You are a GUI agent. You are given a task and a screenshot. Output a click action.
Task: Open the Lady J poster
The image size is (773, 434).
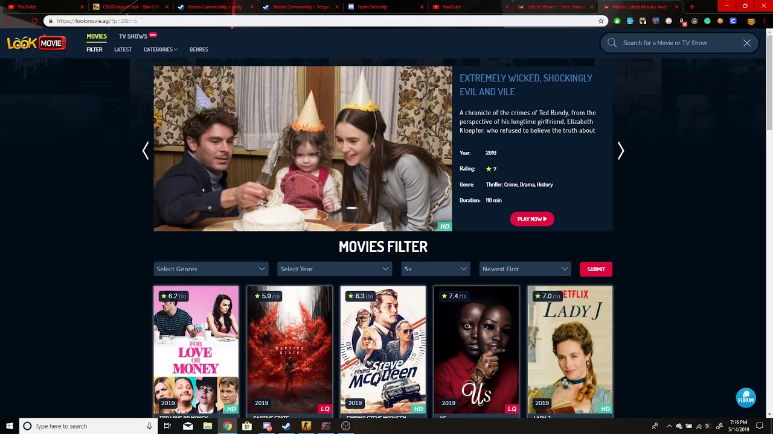pos(570,350)
